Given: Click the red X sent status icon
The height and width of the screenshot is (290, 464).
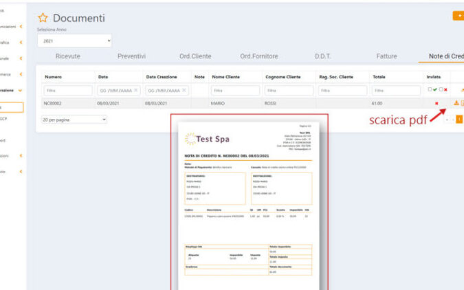Looking at the screenshot, I should [436, 103].
